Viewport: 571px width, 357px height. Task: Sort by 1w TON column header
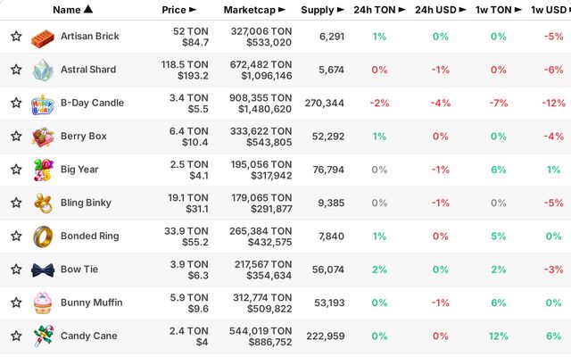click(x=498, y=10)
